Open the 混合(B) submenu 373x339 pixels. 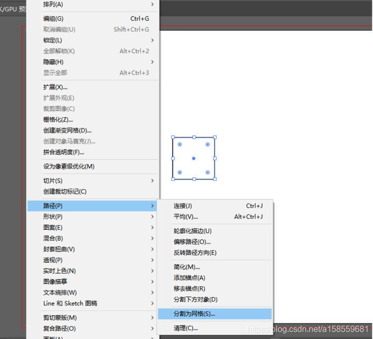[x=92, y=238]
